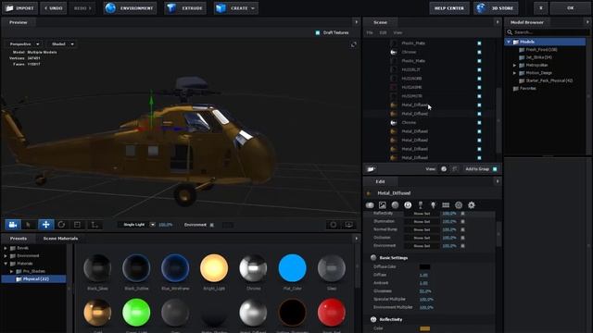Viewport: 593px width, 333px height.
Task: Select the arrow selection tool
Action: [29, 225]
